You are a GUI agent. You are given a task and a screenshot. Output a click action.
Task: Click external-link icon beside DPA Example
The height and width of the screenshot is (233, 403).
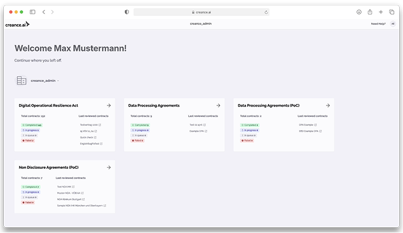click(x=315, y=125)
